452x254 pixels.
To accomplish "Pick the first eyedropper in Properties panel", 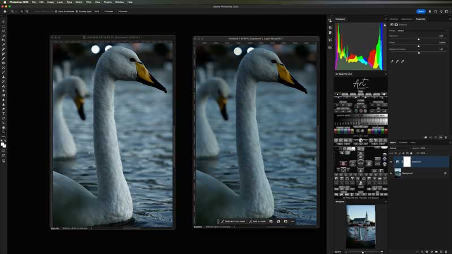I will [x=393, y=61].
